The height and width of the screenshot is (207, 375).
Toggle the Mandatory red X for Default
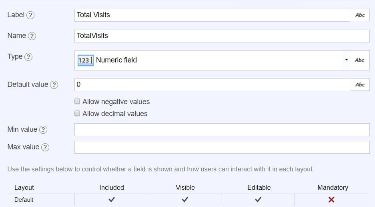(x=331, y=199)
